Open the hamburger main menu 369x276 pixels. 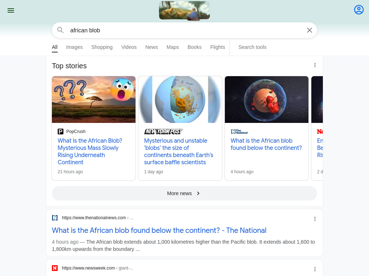pos(10,10)
